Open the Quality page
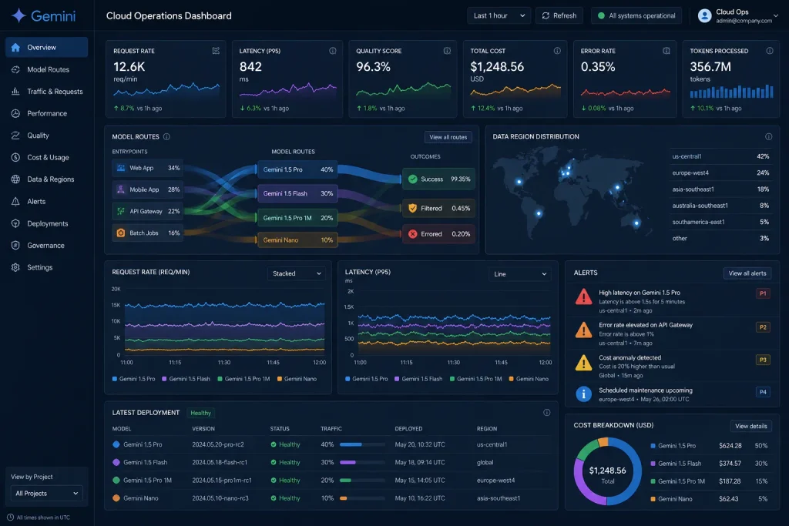Viewport: 789px width, 526px height. (46, 136)
